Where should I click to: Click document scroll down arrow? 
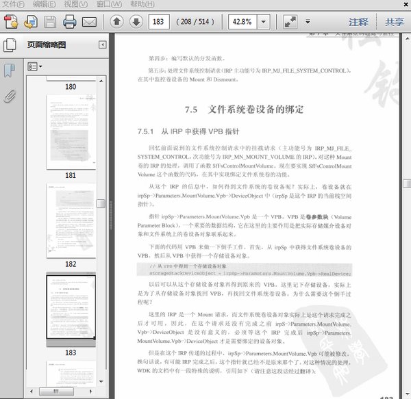click(407, 394)
